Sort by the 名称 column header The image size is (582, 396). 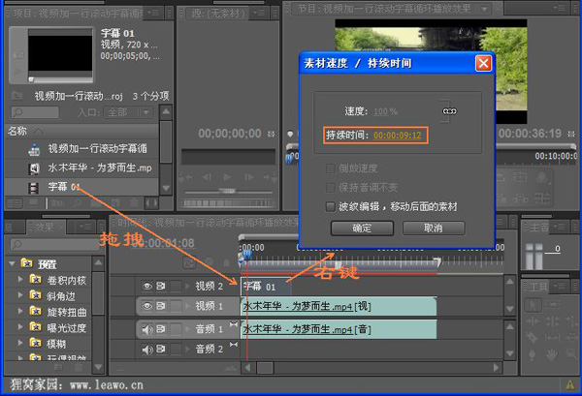81,131
